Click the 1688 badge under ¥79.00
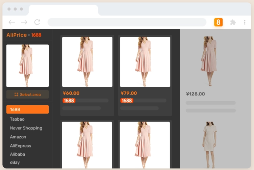The height and width of the screenshot is (170, 254). 127,101
